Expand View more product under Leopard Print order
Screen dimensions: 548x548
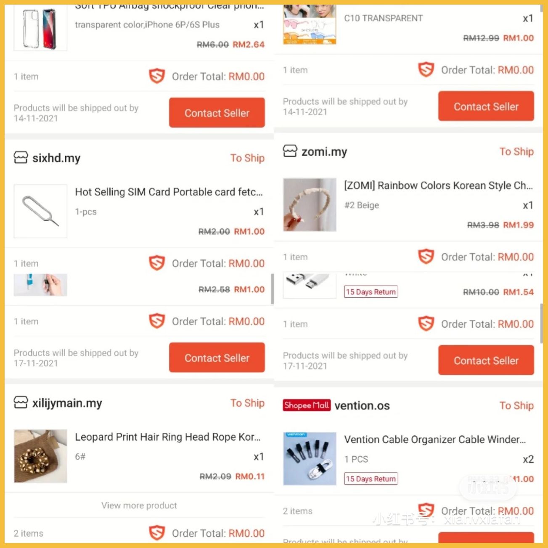point(139,505)
